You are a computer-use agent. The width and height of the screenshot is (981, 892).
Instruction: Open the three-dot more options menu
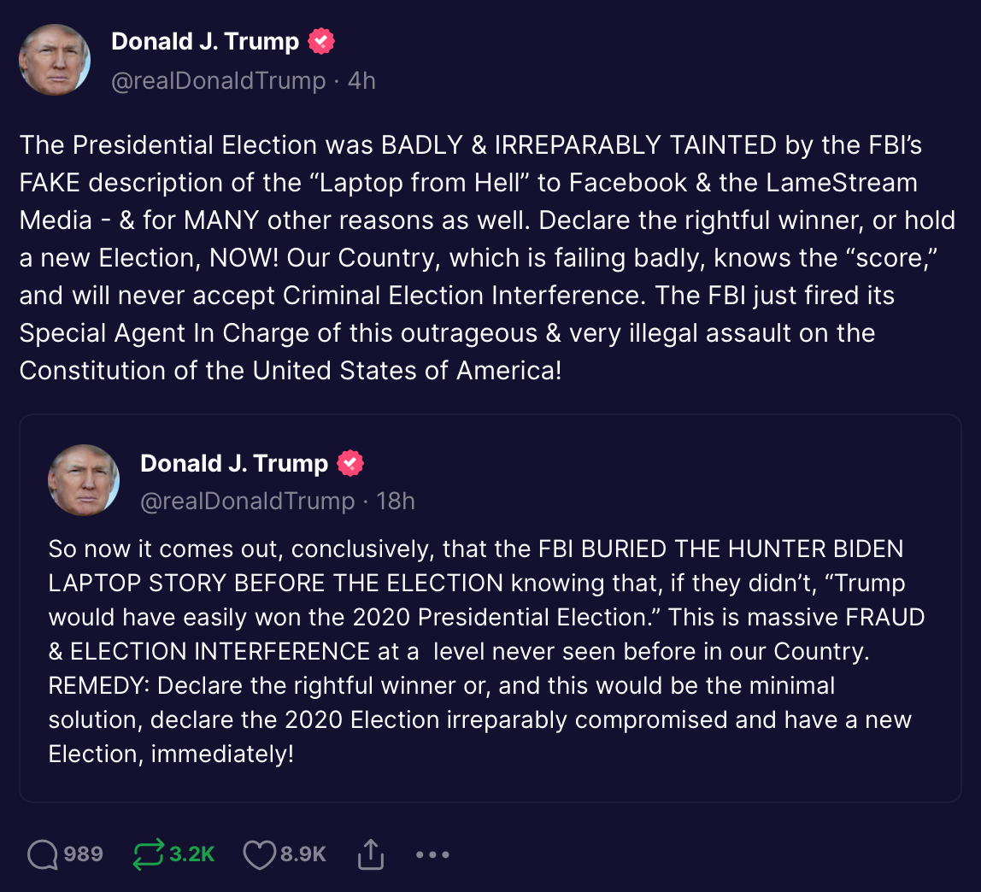click(x=432, y=854)
